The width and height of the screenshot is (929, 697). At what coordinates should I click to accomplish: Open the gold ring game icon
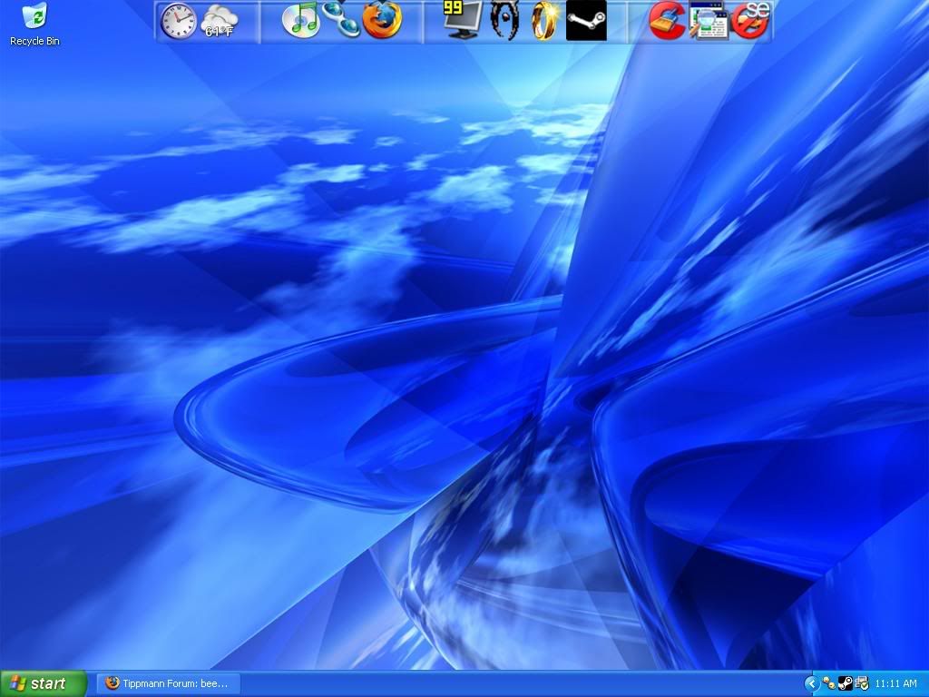(x=544, y=21)
